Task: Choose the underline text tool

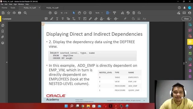Action: point(57,19)
